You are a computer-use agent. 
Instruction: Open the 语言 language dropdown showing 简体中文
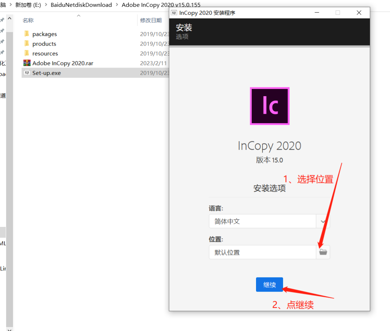pyautogui.click(x=322, y=221)
